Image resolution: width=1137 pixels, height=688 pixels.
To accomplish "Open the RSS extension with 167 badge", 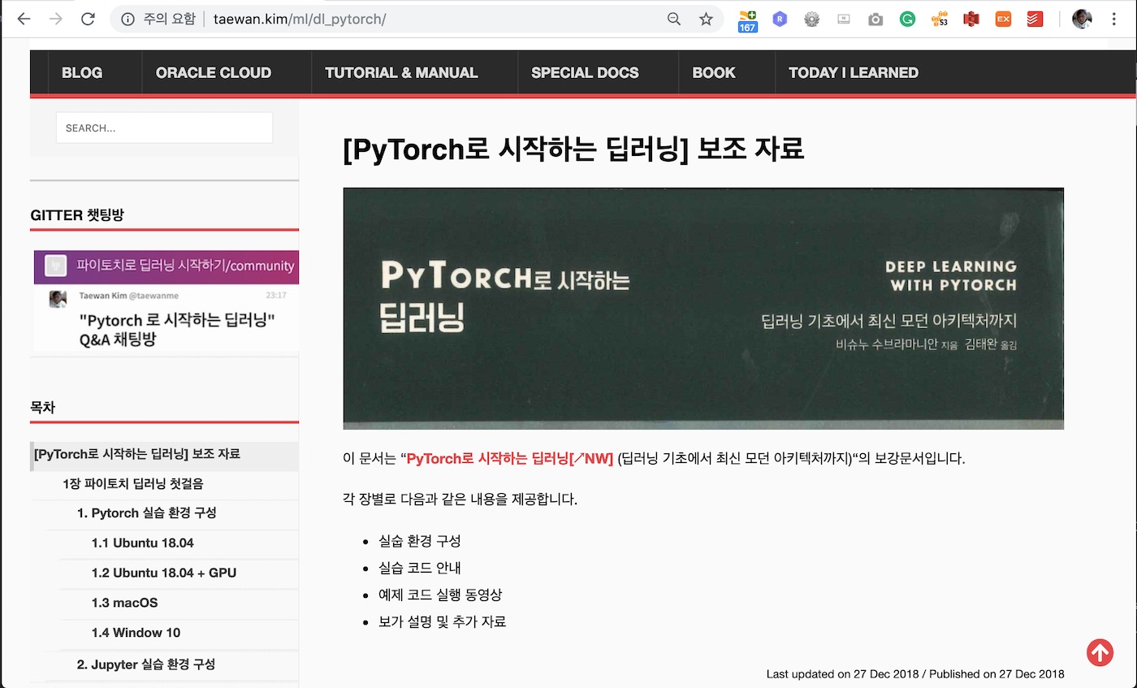I will 747,21.
